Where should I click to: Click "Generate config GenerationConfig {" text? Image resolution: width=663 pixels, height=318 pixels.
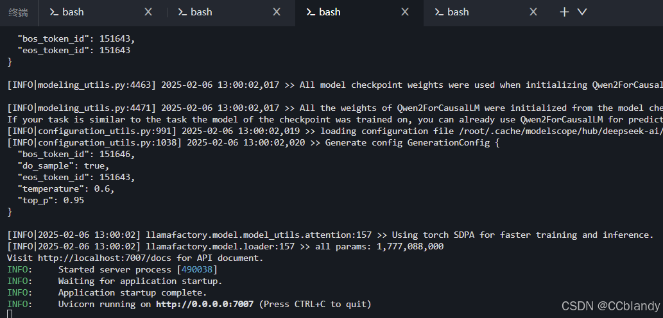click(x=412, y=143)
